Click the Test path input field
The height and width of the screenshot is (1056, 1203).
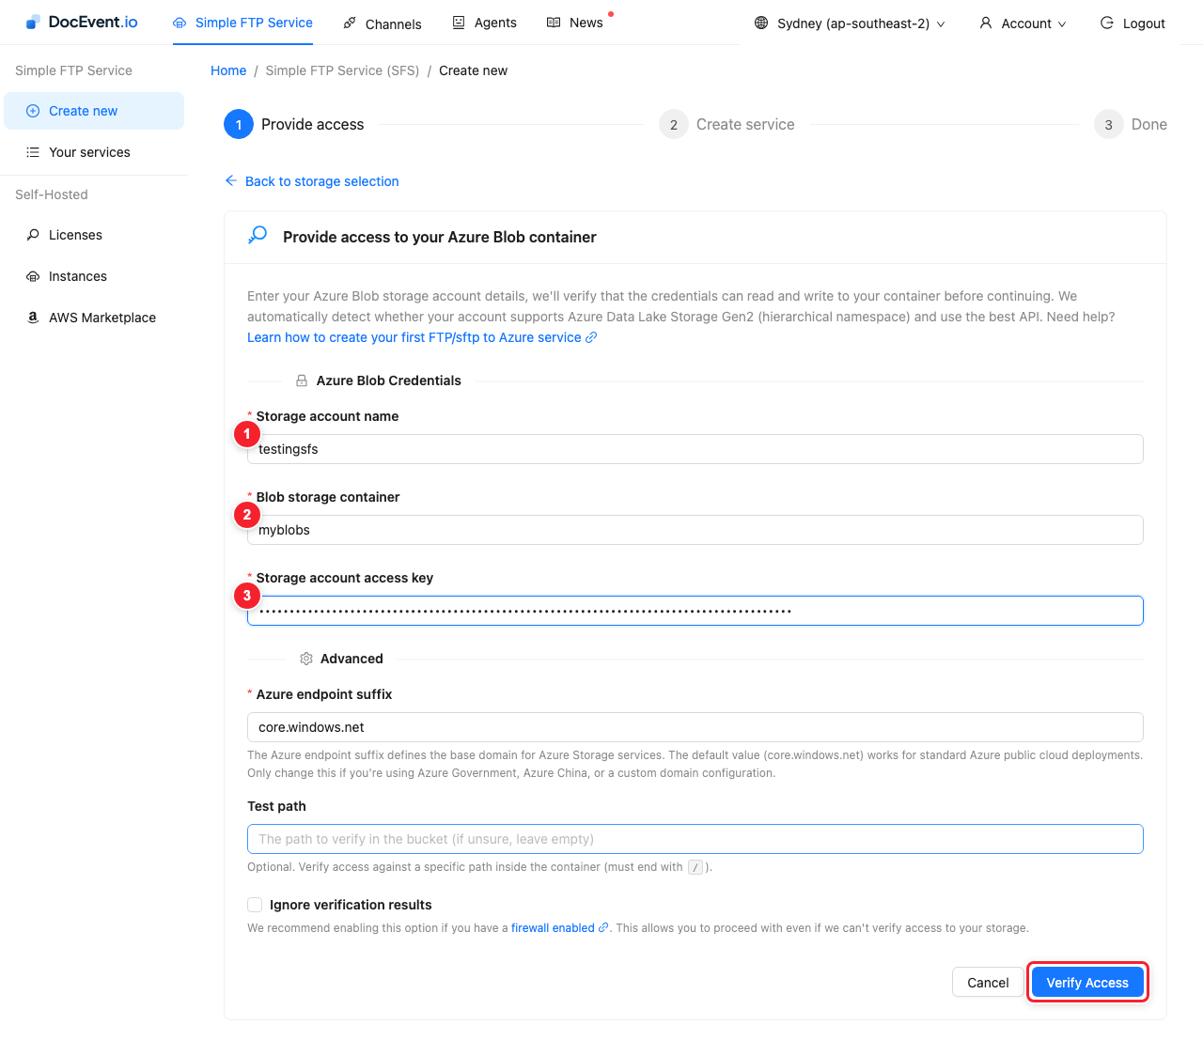695,839
